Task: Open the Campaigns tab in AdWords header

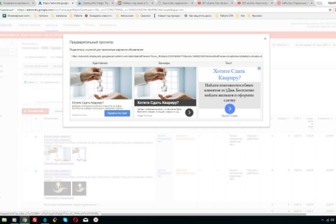Action: [x=52, y=25]
